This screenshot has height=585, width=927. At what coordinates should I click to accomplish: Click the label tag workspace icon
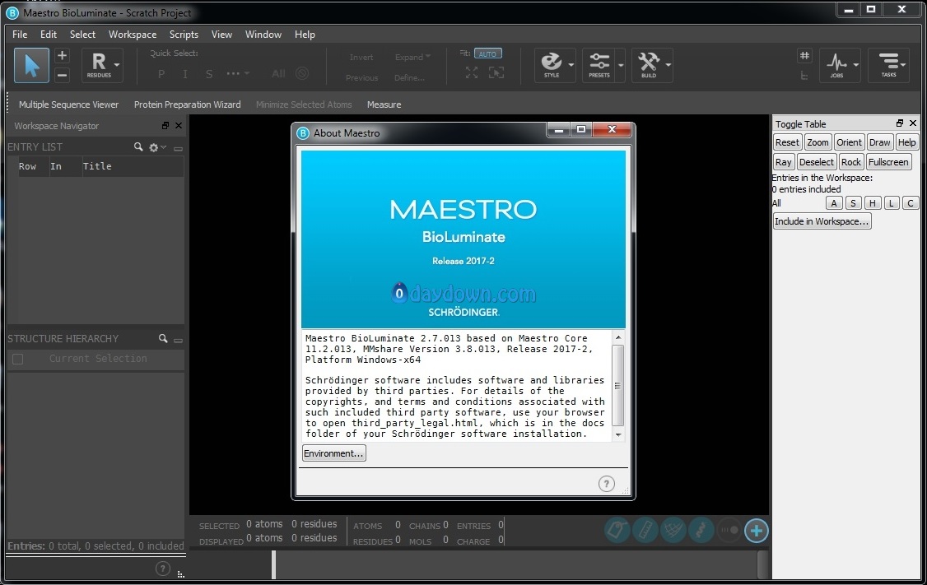pos(617,530)
